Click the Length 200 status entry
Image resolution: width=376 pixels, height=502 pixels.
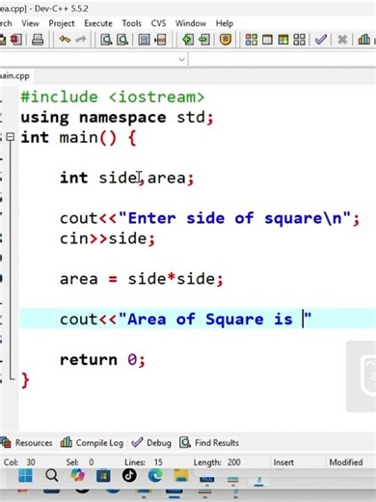[x=217, y=462]
